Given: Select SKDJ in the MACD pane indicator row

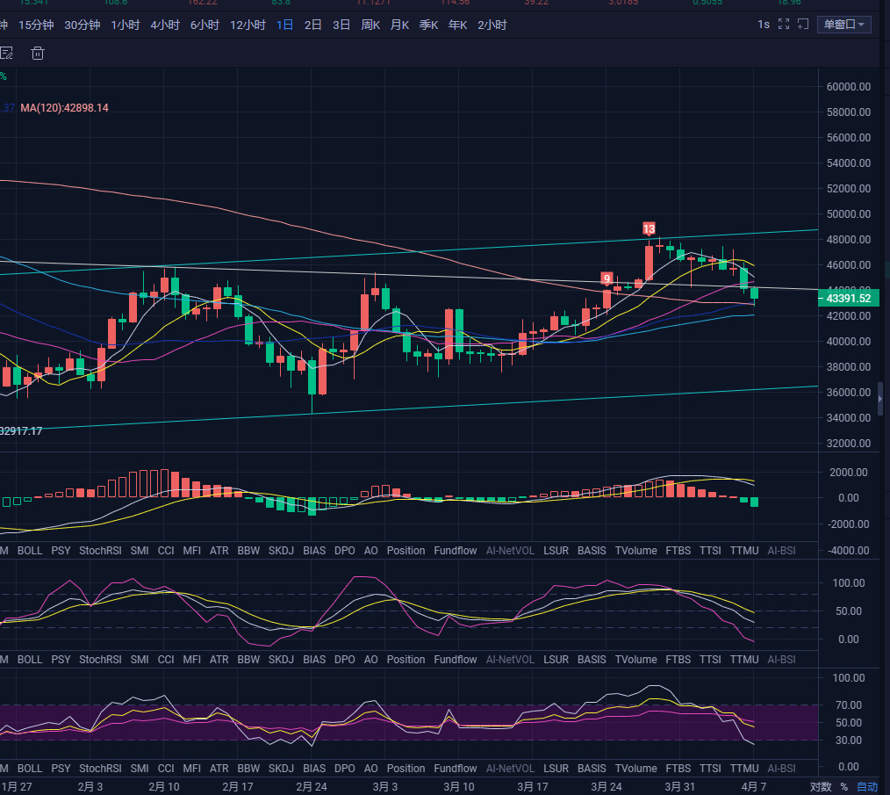Looking at the screenshot, I should tap(281, 551).
